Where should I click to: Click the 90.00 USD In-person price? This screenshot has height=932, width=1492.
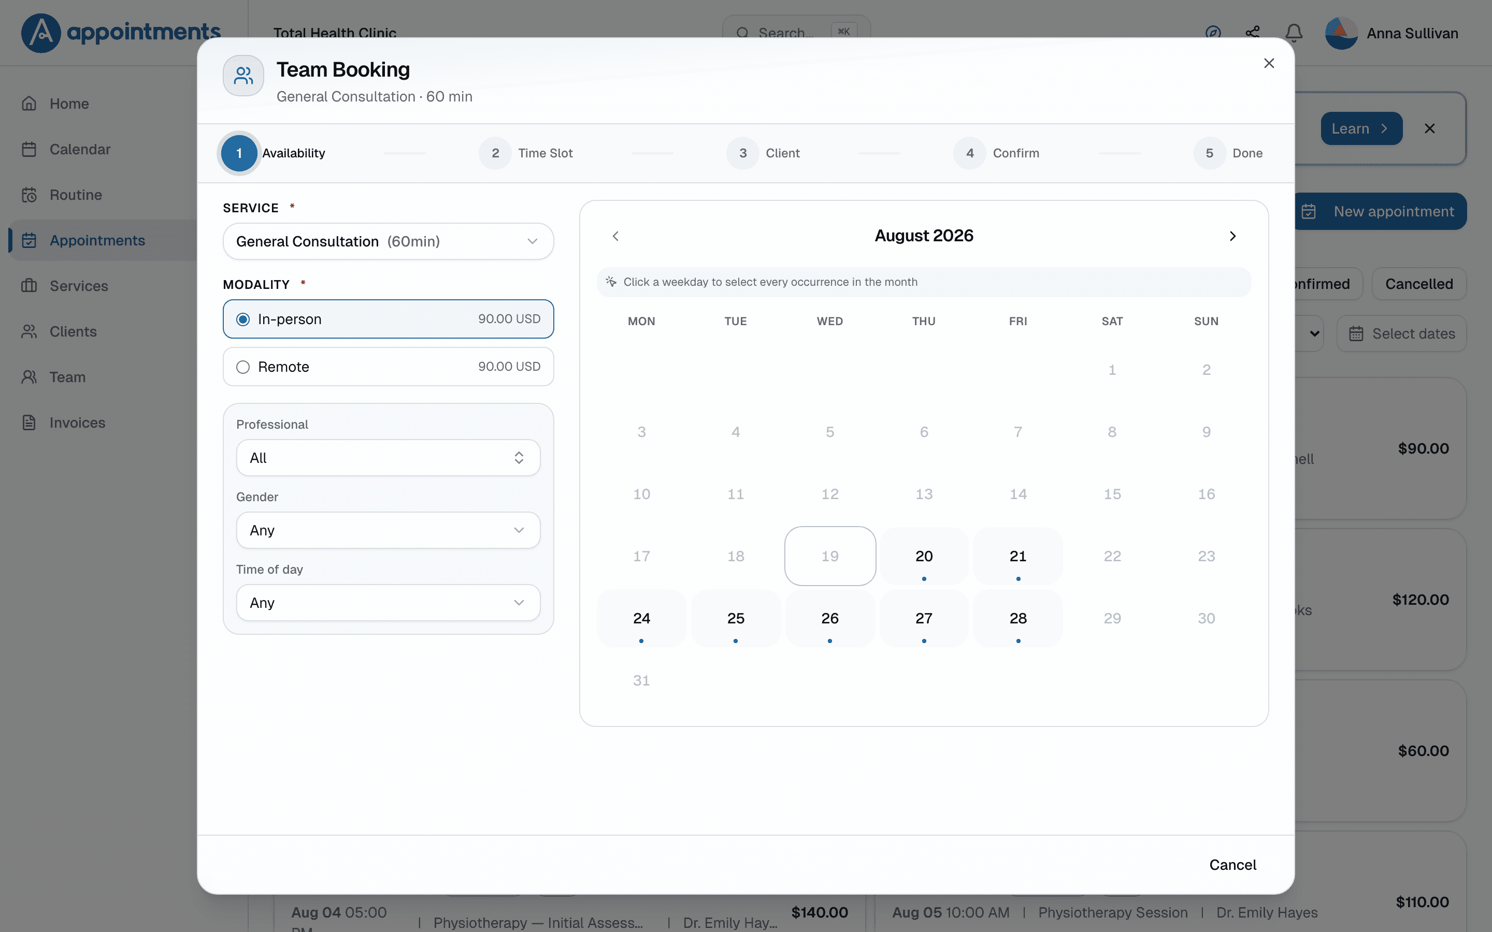509,319
